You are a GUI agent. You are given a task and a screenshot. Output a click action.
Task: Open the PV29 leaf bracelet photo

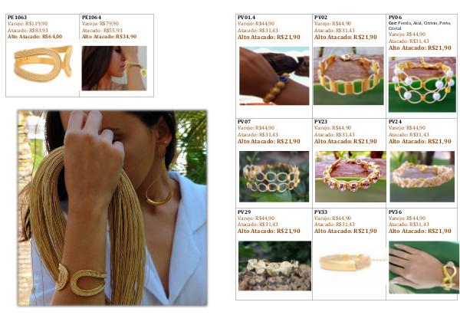pos(274,266)
